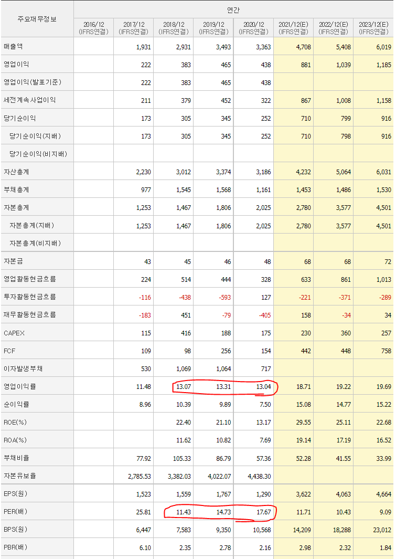The image size is (396, 559).
Task: Select the CAPEX row label
Action: (14, 333)
